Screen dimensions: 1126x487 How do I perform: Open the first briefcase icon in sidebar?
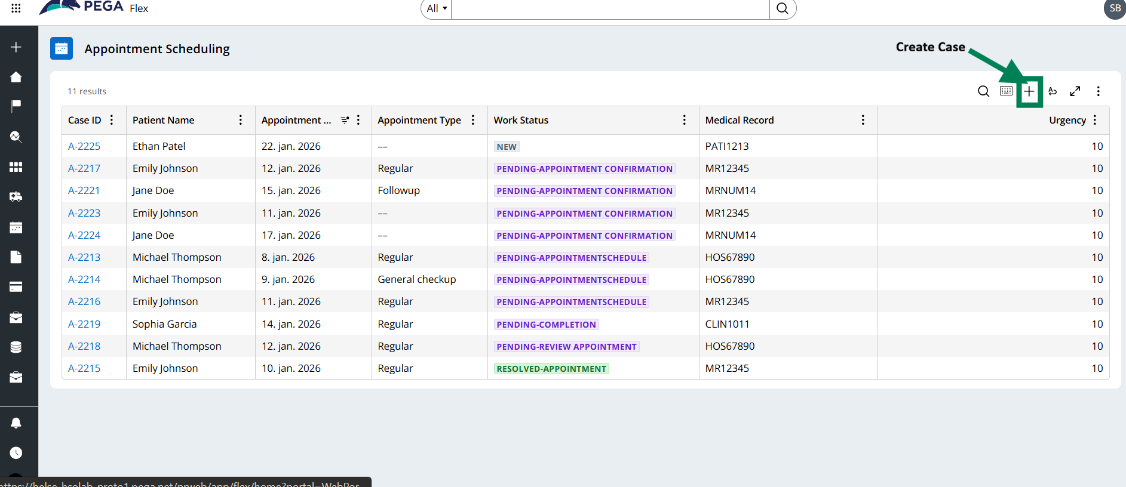(x=16, y=318)
